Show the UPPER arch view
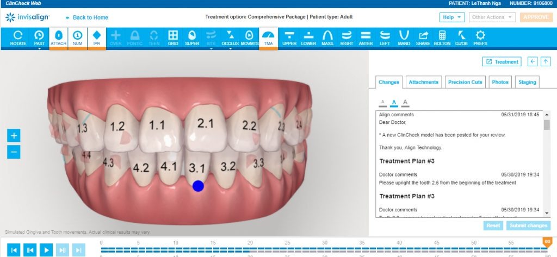Screen dimensions: 557x257 289,38
